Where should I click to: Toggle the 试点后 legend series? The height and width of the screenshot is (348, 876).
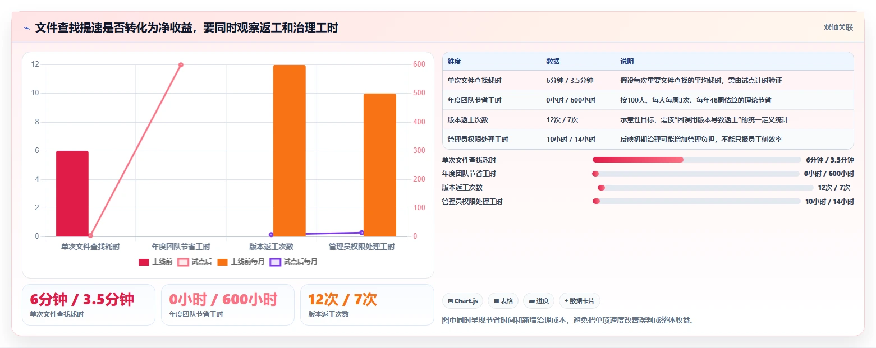click(195, 262)
